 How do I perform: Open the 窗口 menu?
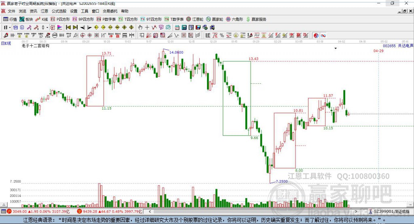(95, 11)
